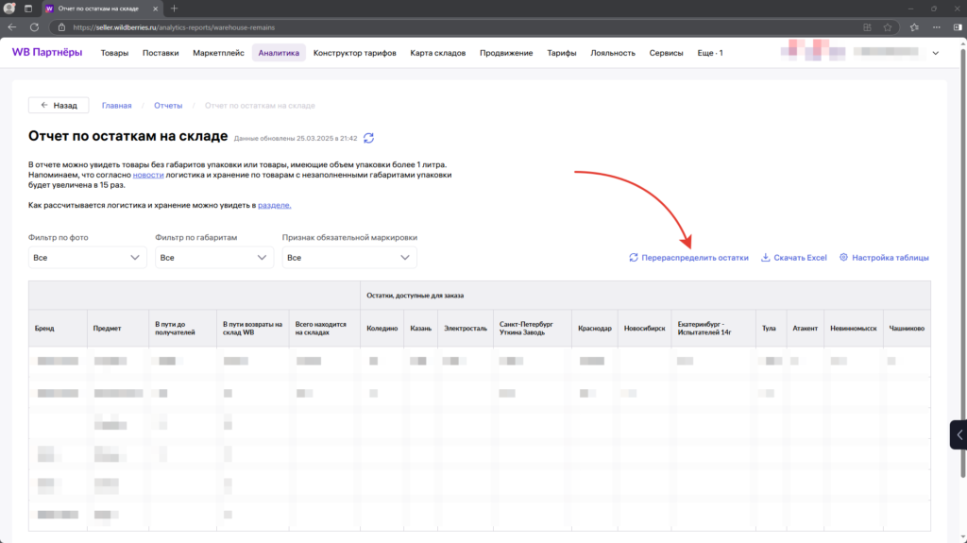Expand side panel chevron at right edge

[x=959, y=435]
